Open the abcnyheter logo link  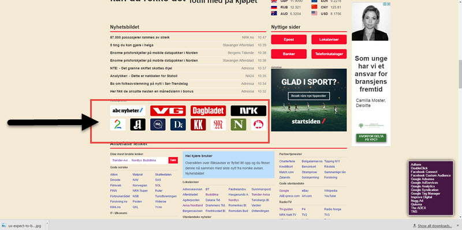128,111
